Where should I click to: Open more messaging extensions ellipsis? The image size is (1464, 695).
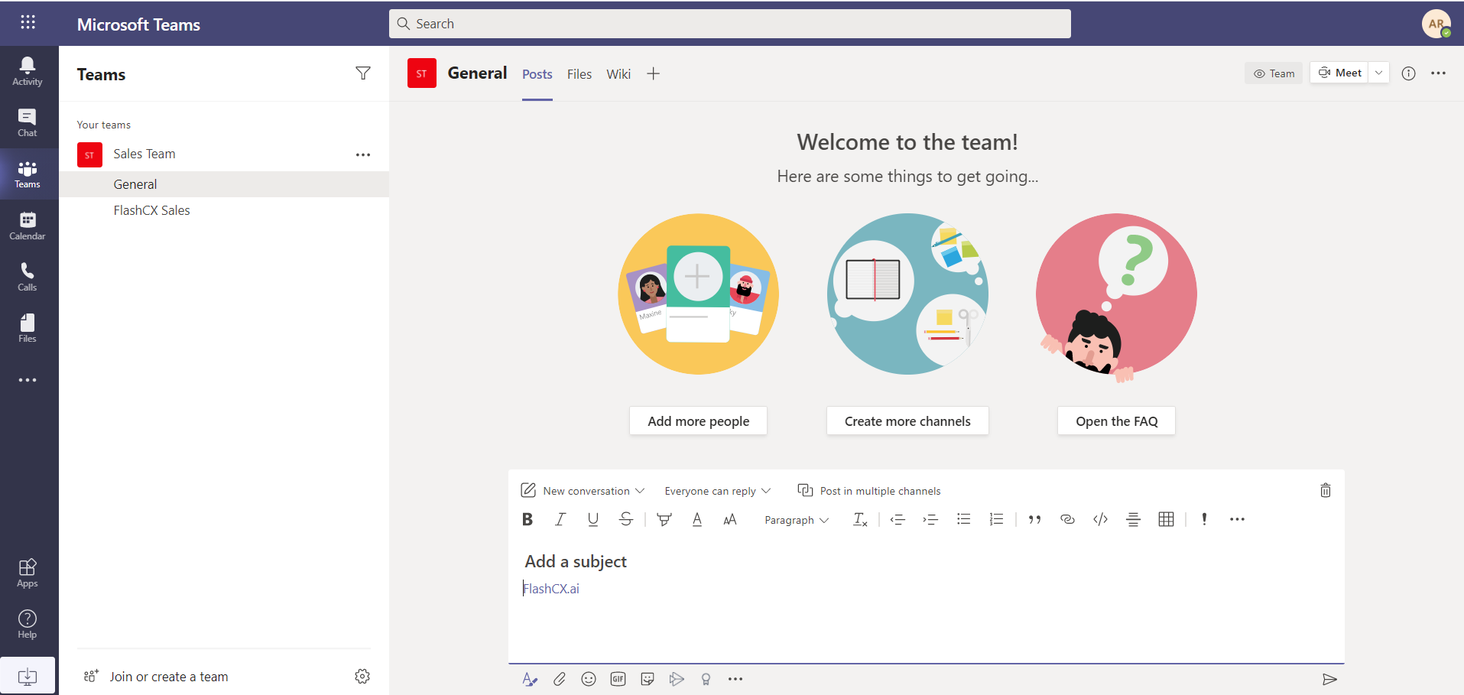[735, 679]
